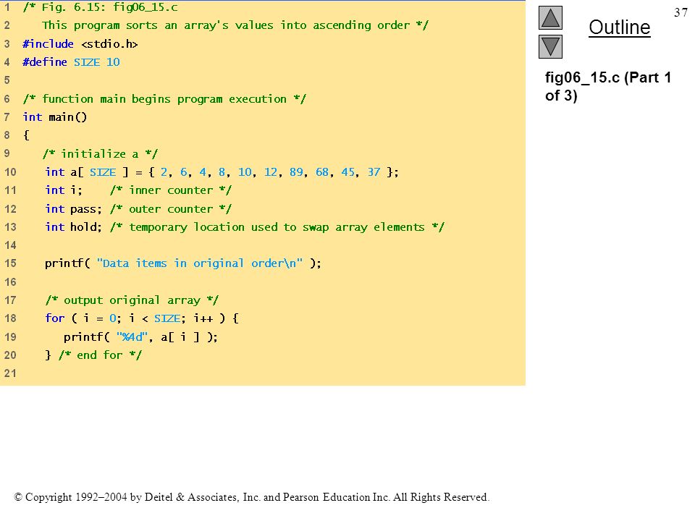Click the printf "%4d" statement
This screenshot has height=521, width=695.
(x=140, y=336)
